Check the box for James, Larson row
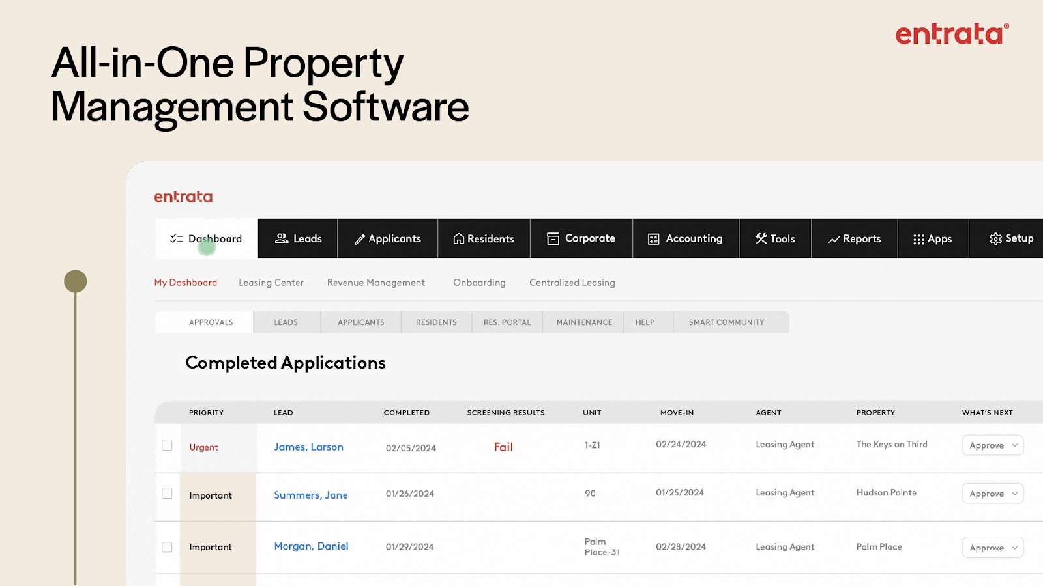This screenshot has height=586, width=1043. click(x=167, y=445)
